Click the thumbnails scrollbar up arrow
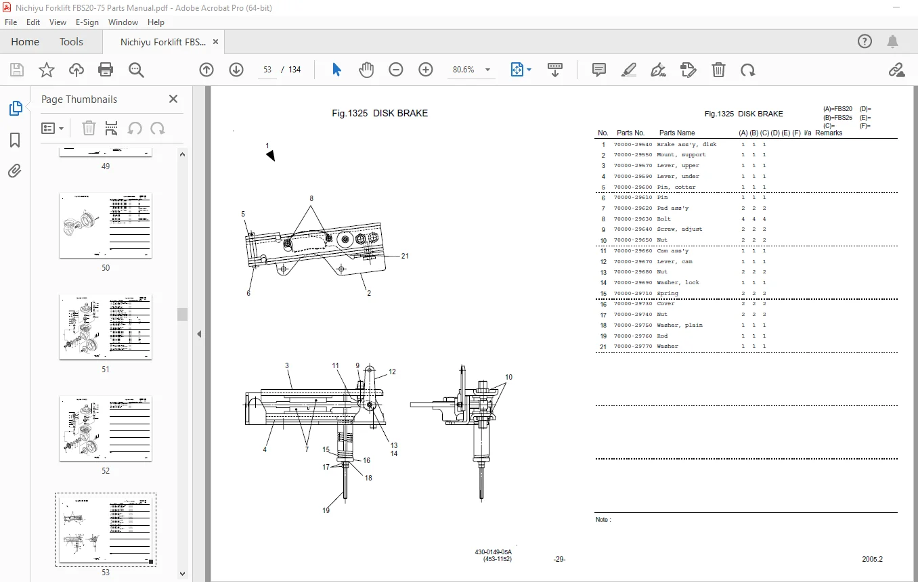 182,154
